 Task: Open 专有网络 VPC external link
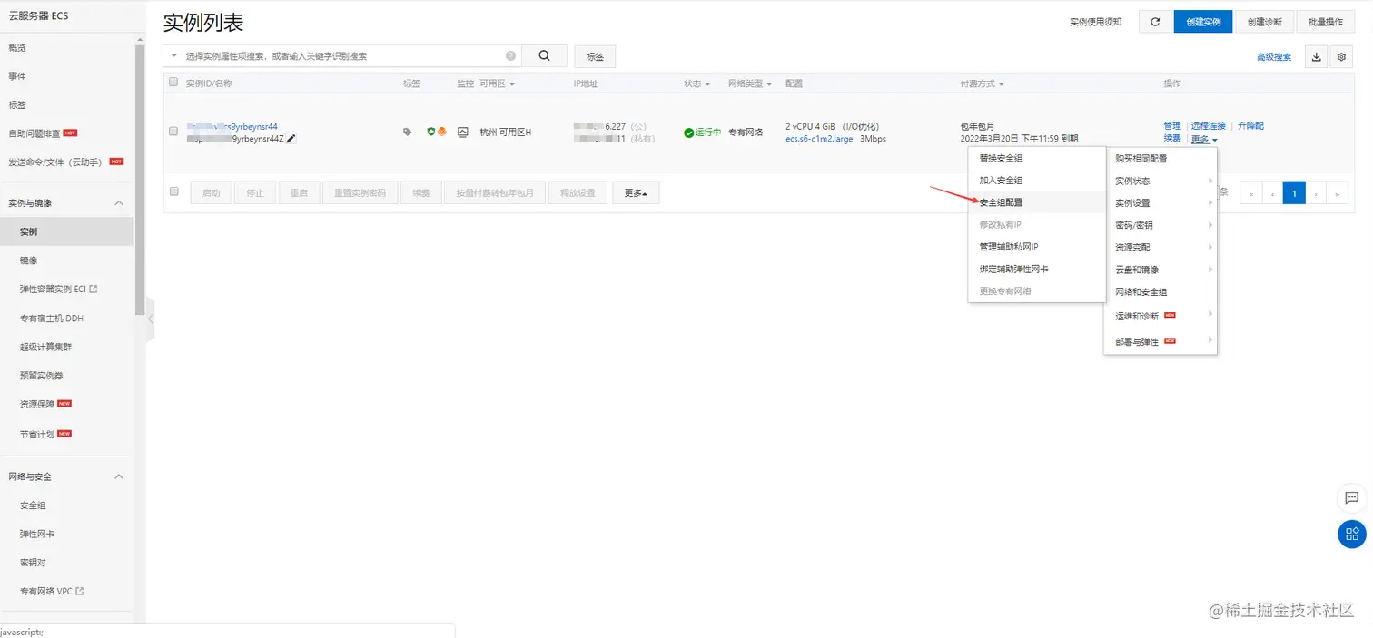pyautogui.click(x=52, y=591)
